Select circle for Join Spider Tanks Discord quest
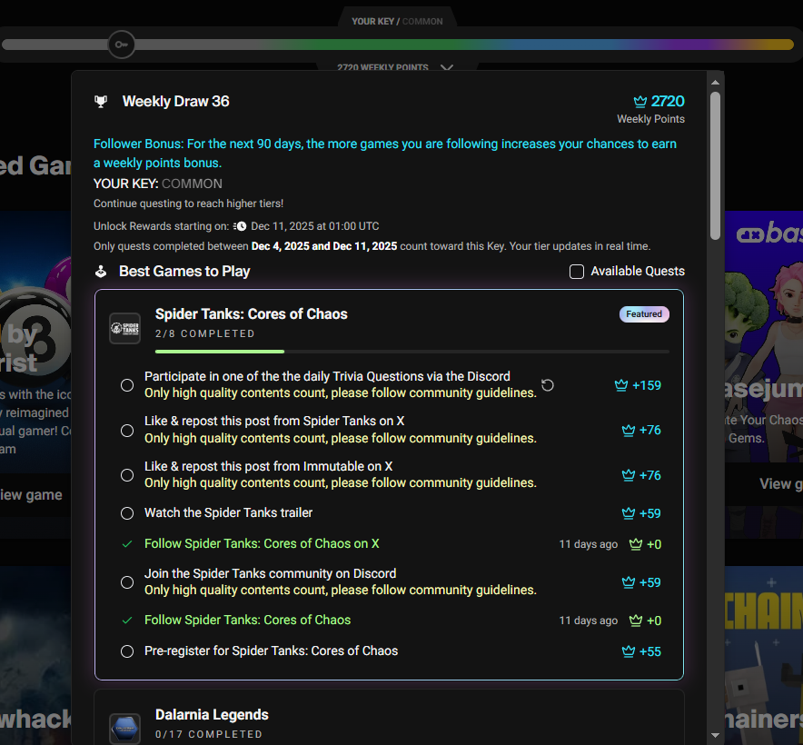Screen dimensions: 803x745 (x=127, y=582)
